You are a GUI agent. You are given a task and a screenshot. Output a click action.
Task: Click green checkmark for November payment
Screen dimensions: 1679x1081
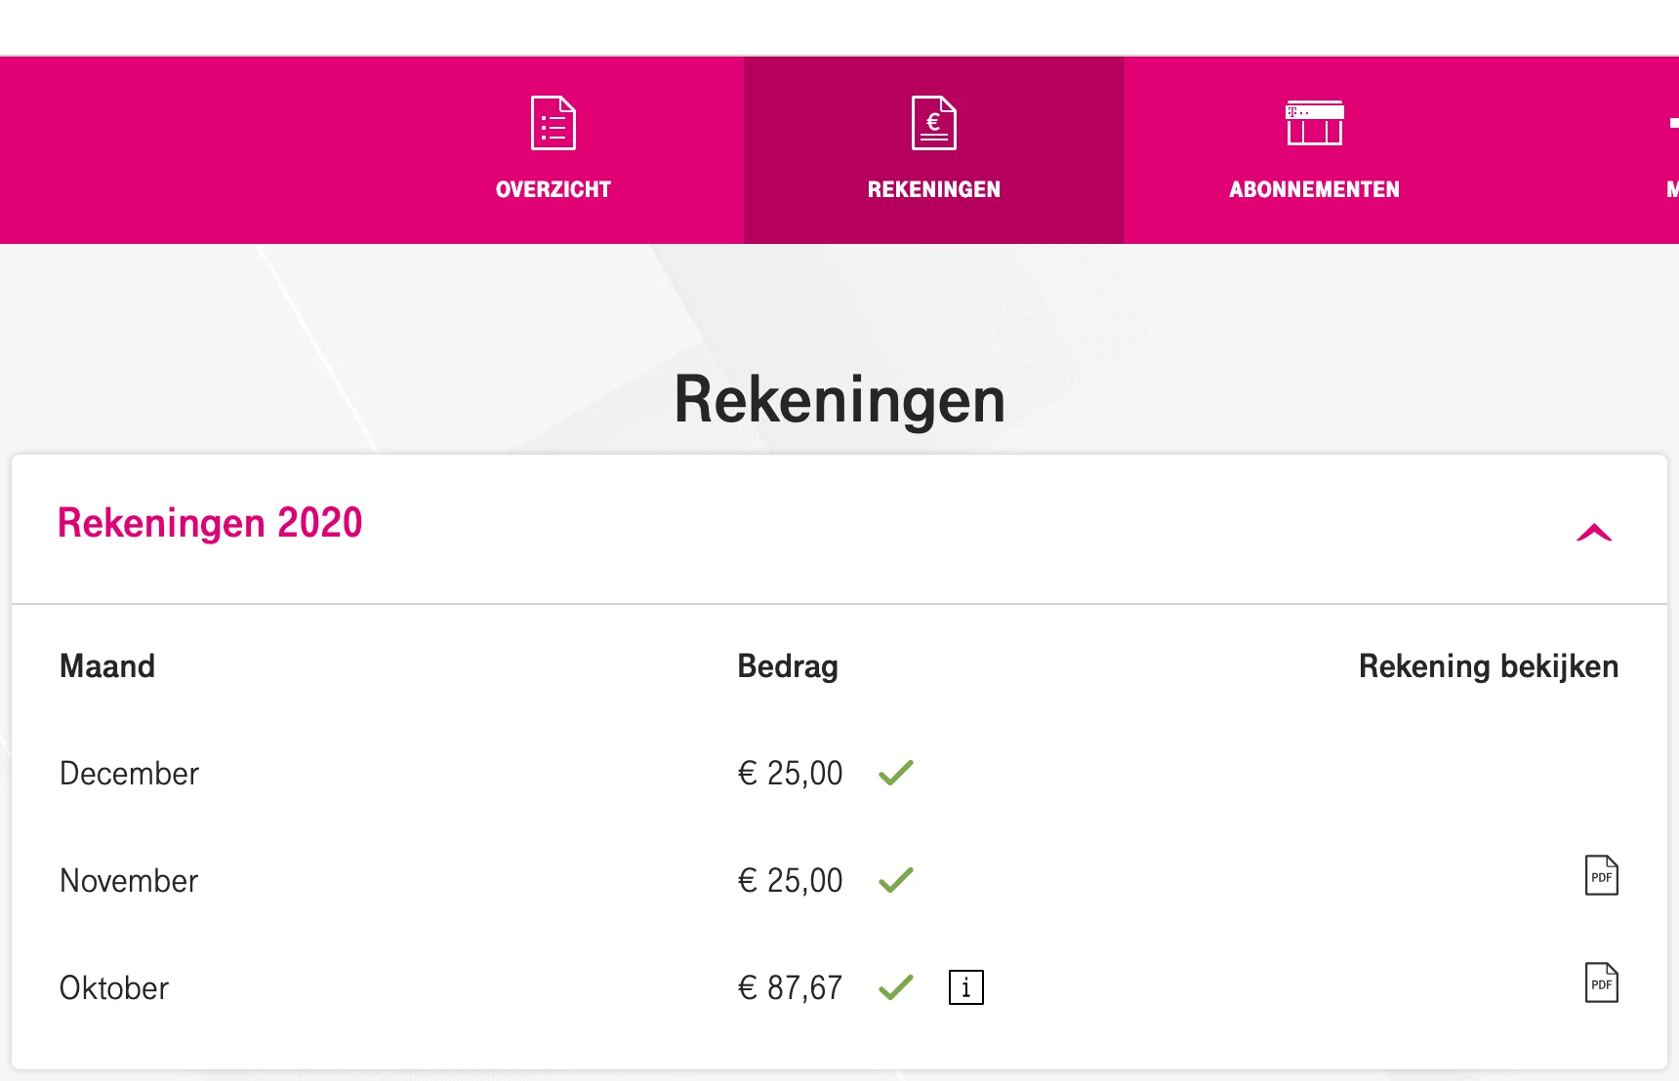895,880
